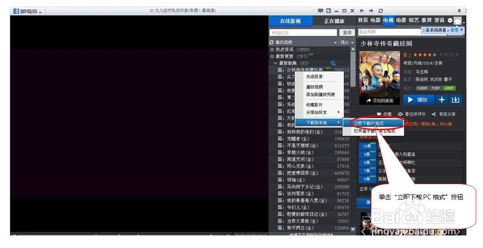Viewport: 483px width, 248px height.
Task: Click the blue 播放 play button
Action: click(419, 100)
